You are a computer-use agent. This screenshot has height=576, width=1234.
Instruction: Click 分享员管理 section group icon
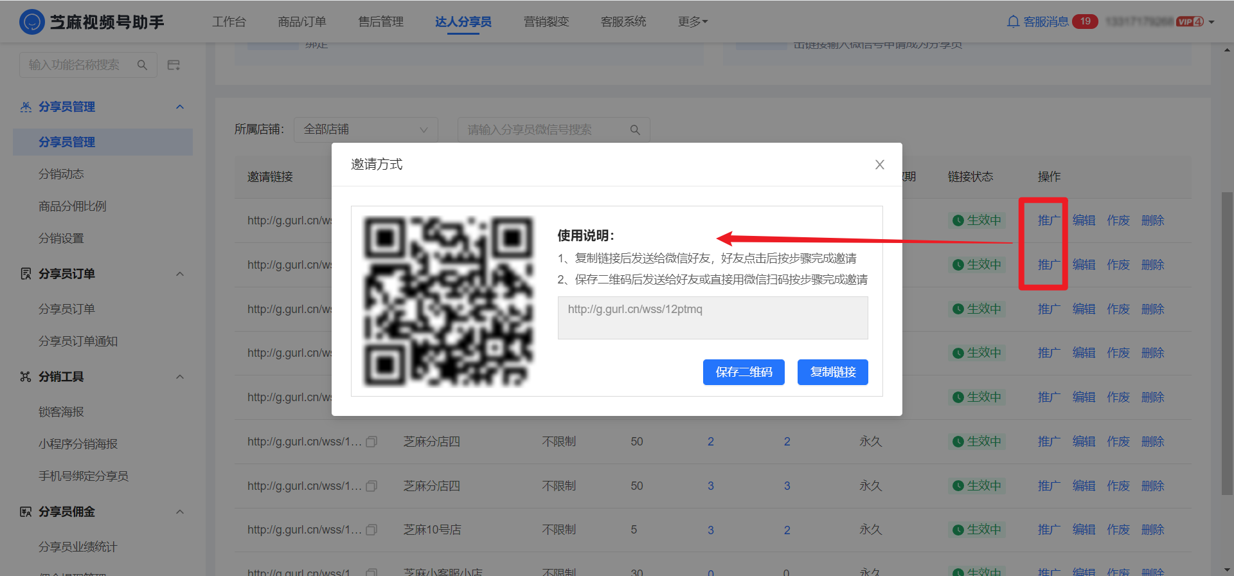click(x=26, y=107)
